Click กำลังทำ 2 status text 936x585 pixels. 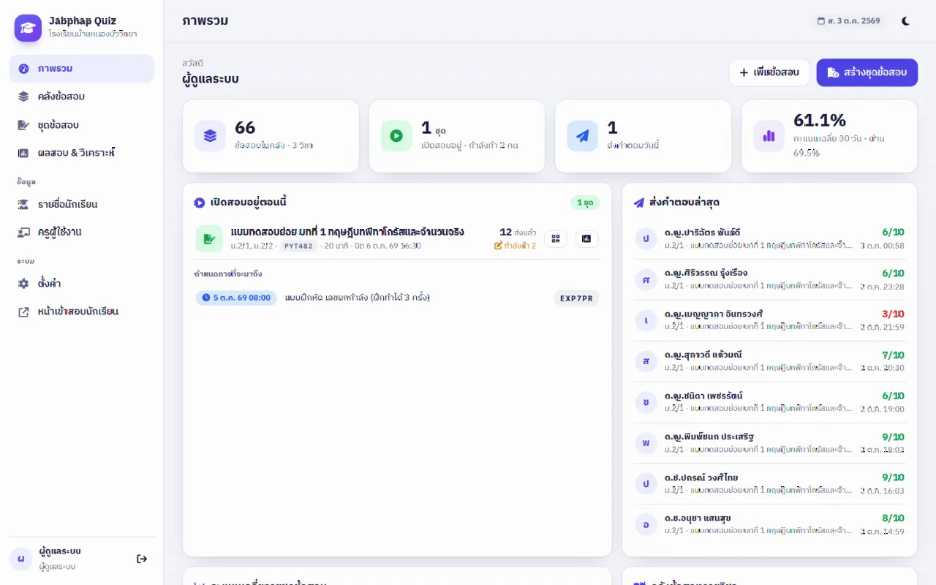(516, 246)
